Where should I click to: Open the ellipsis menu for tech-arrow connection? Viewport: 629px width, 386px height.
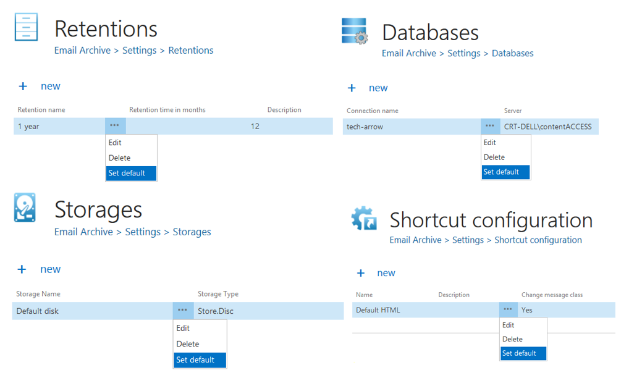490,127
